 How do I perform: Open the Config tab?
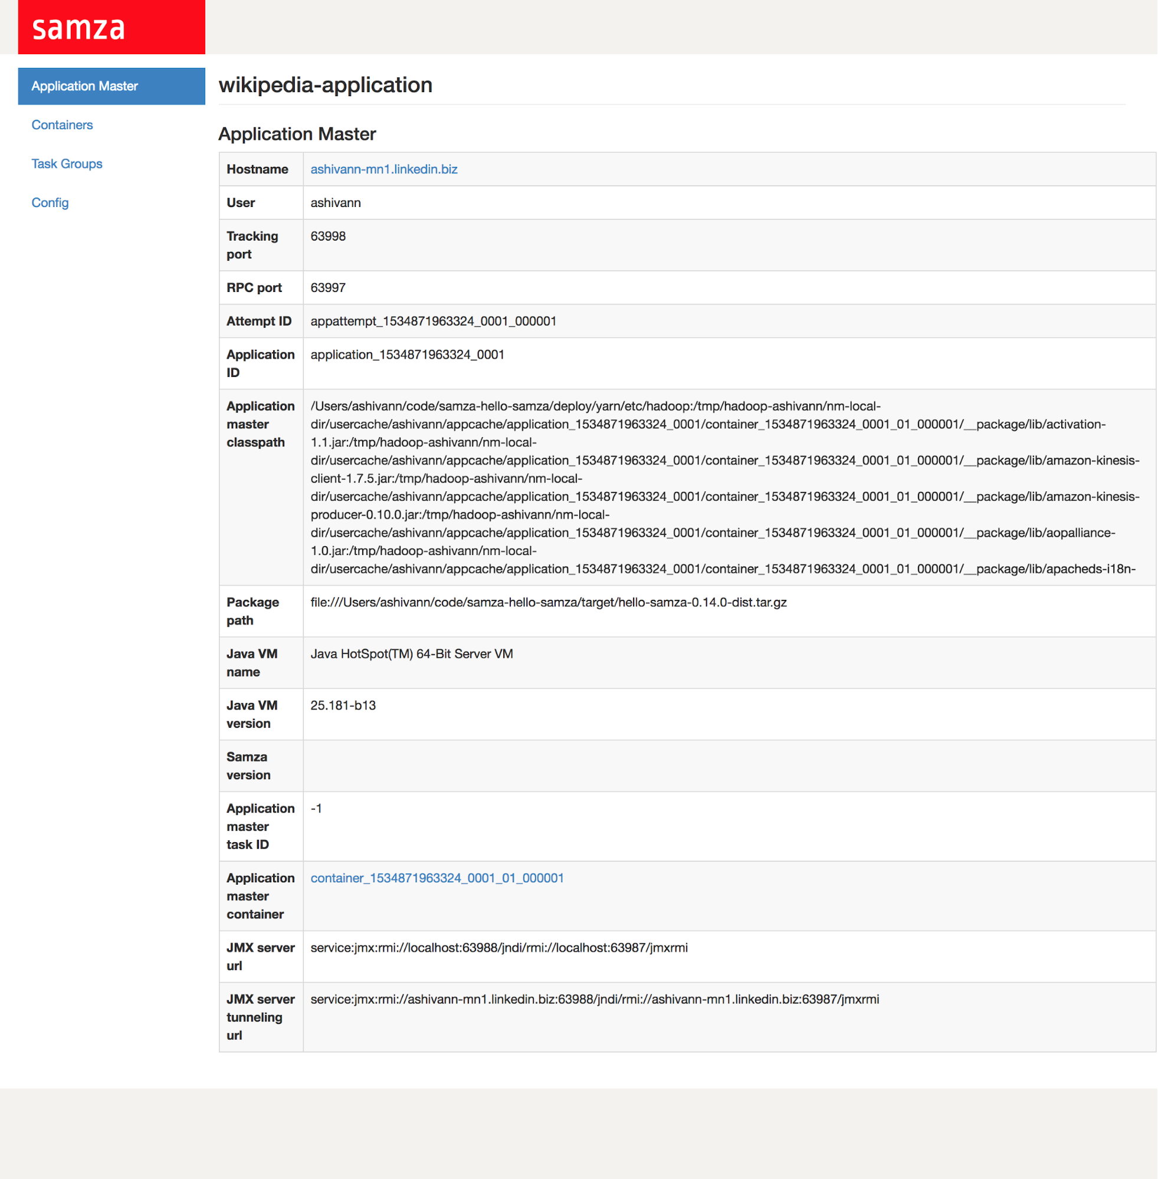point(50,203)
